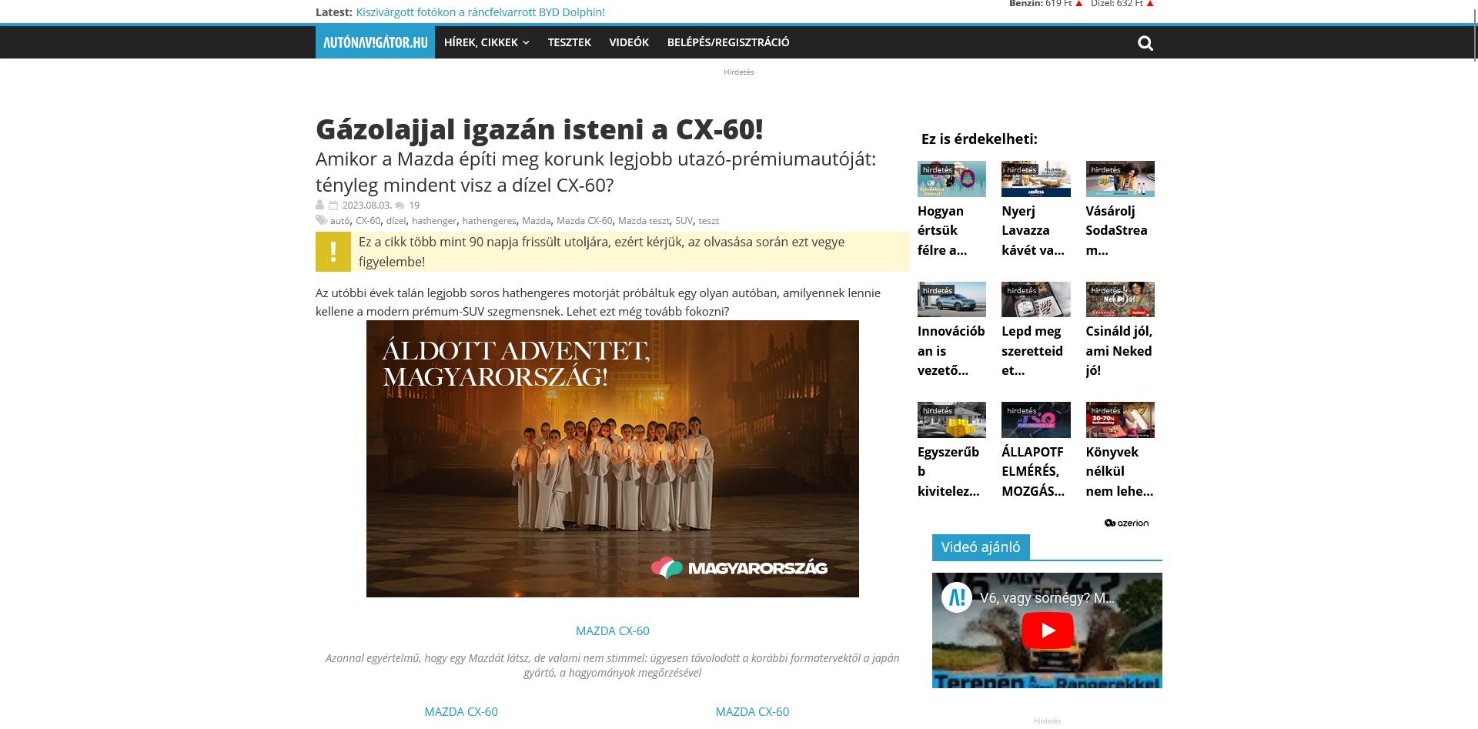Click the search magnifier icon in navbar
This screenshot has width=1478, height=729.
(1145, 43)
